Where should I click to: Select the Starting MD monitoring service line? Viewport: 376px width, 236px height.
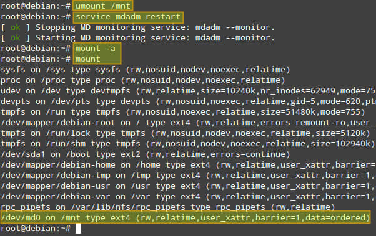tap(137, 38)
